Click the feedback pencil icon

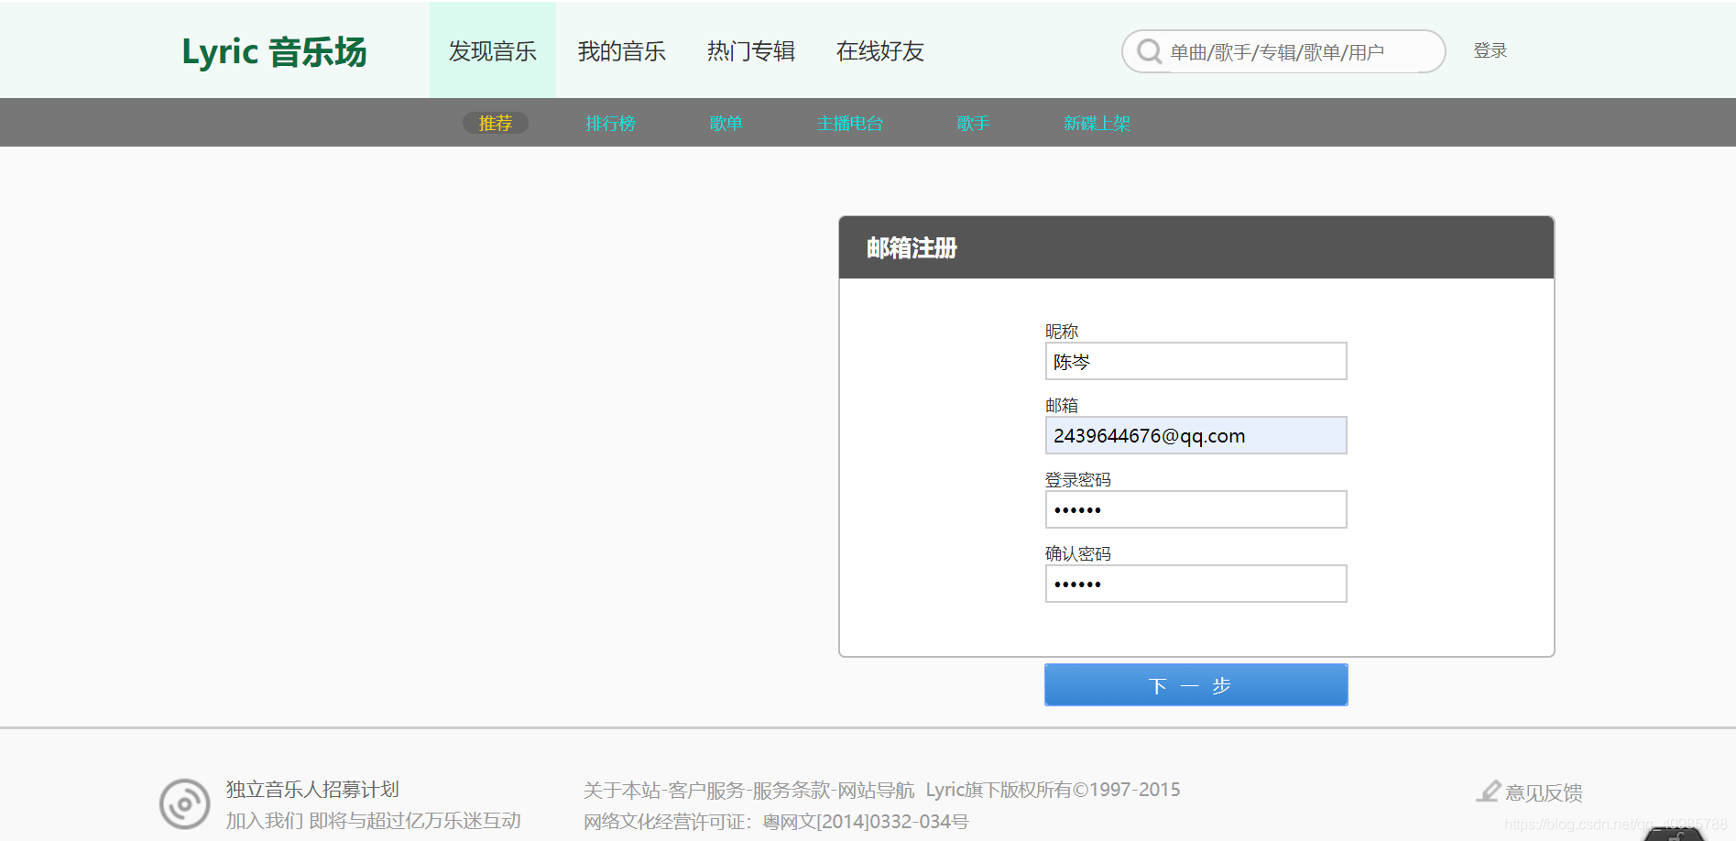[x=1489, y=791]
